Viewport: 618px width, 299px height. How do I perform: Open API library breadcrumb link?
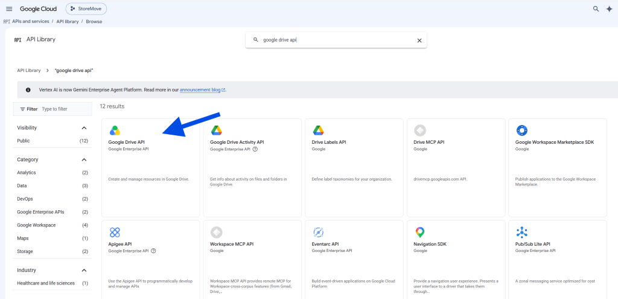[x=68, y=22]
